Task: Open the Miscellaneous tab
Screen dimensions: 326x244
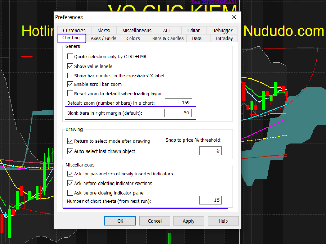Action: 137,30
